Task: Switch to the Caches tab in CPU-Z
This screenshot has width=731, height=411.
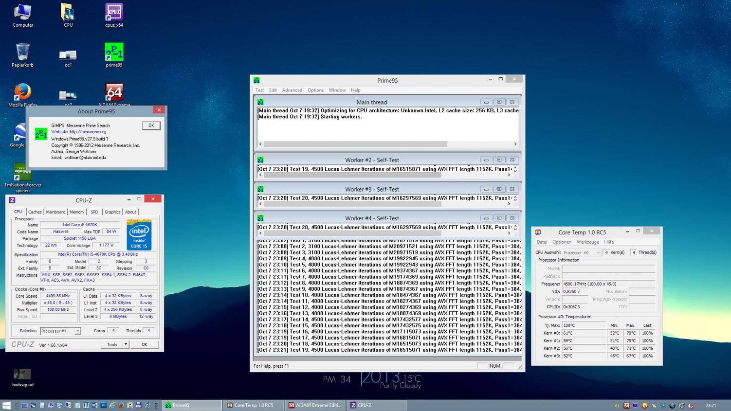Action: click(x=35, y=212)
